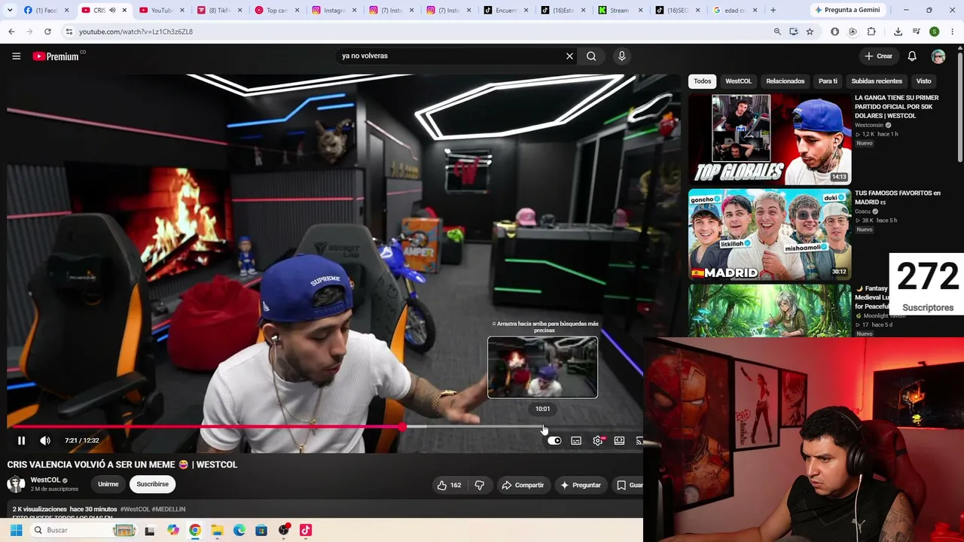Mute the video volume
The image size is (964, 542).
(45, 440)
